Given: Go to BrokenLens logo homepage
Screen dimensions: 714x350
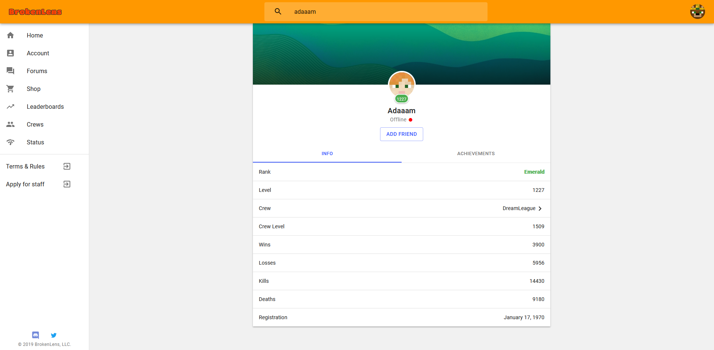Looking at the screenshot, I should pos(35,12).
